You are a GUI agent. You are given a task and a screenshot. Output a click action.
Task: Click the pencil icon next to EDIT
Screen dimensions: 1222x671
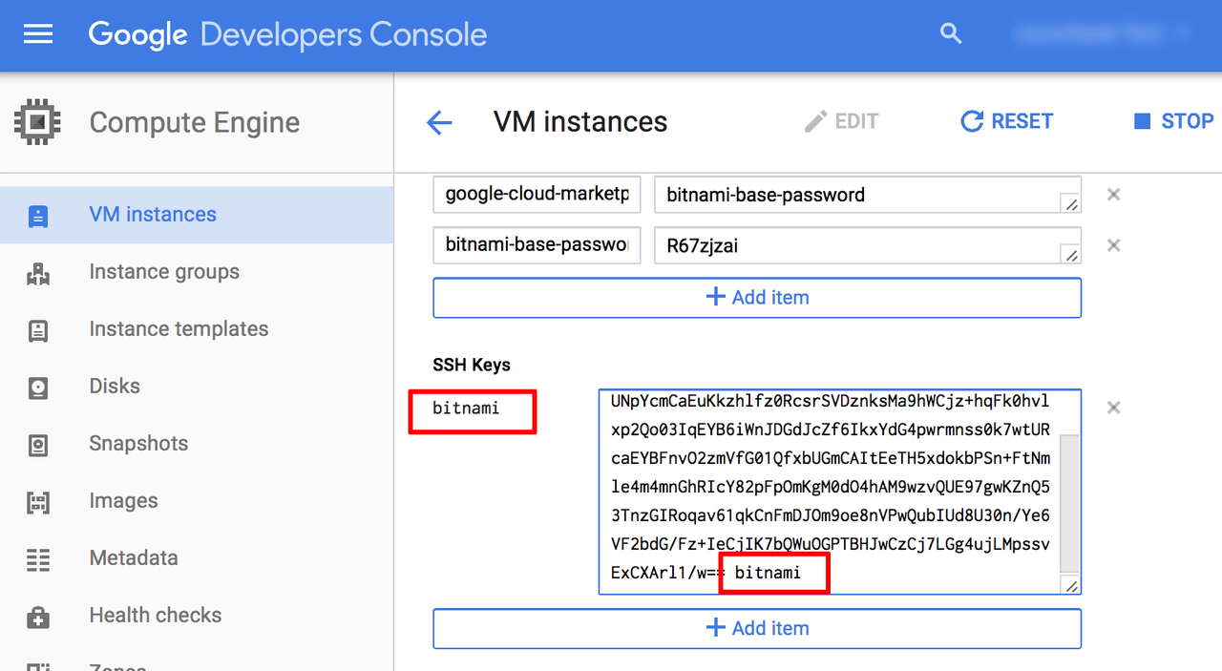(815, 121)
